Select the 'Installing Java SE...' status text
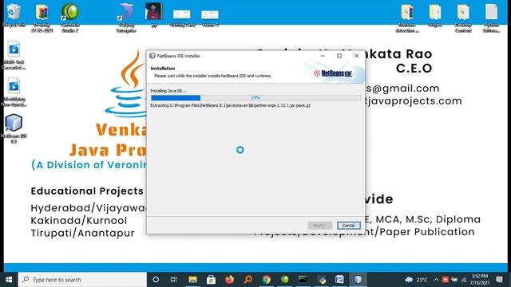Image resolution: width=511 pixels, height=287 pixels. pyautogui.click(x=168, y=91)
